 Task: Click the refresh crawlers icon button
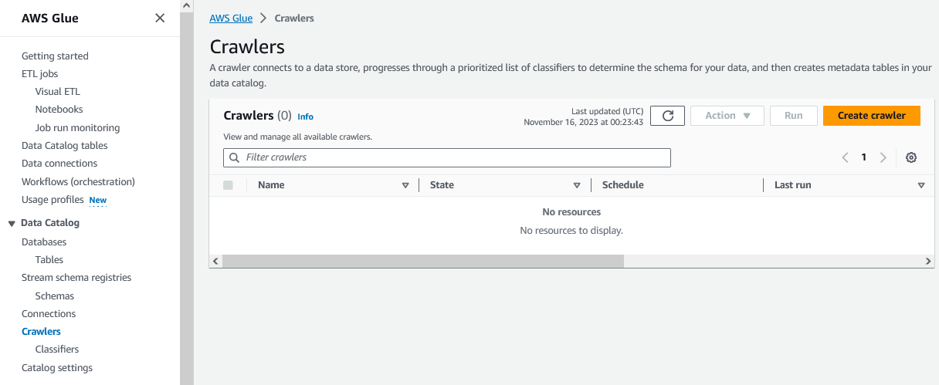pyautogui.click(x=668, y=116)
